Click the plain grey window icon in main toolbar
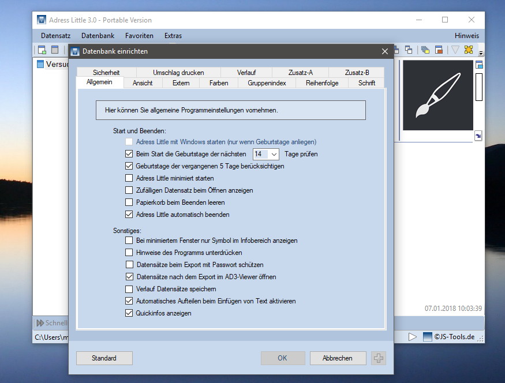 tap(55, 50)
